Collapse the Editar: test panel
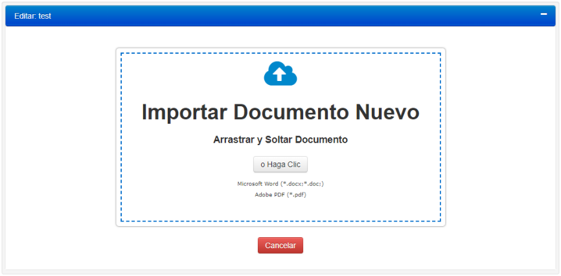Viewport: 561px width, 276px height. pos(544,15)
